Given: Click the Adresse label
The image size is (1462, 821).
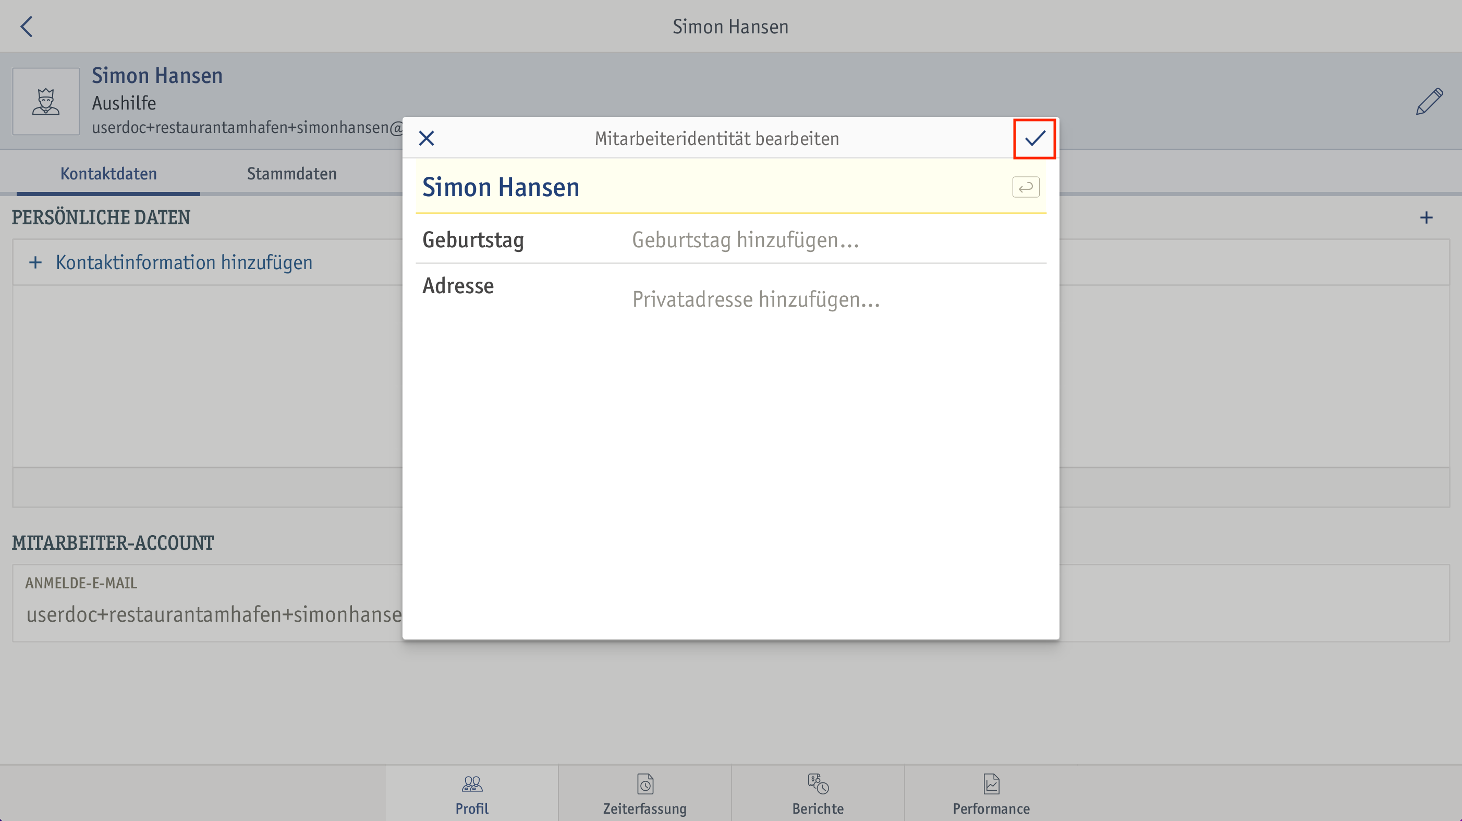Looking at the screenshot, I should [x=458, y=286].
